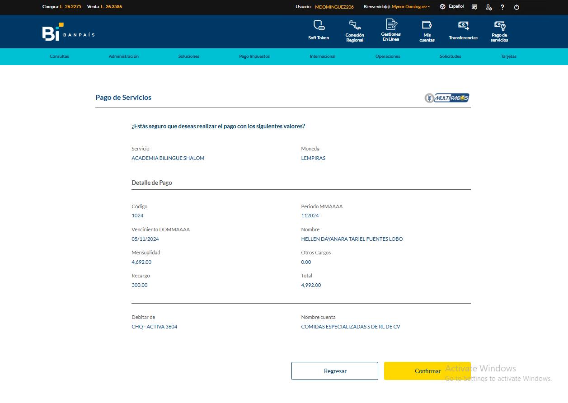
Task: Click the help question mark icon
Action: [502, 7]
